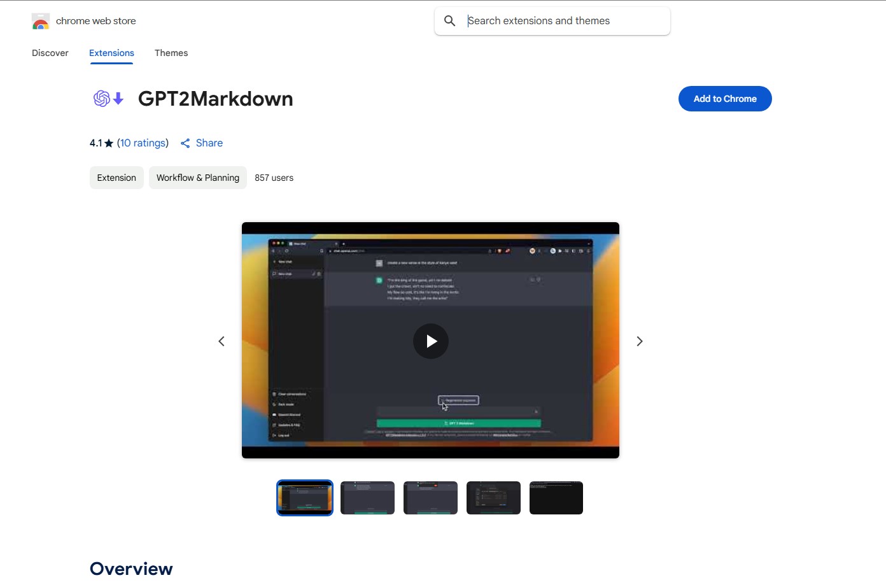886x587 pixels.
Task: Click the search magnifier icon
Action: tap(450, 21)
